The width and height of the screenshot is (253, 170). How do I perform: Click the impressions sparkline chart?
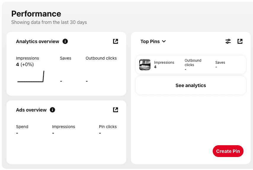[31, 76]
